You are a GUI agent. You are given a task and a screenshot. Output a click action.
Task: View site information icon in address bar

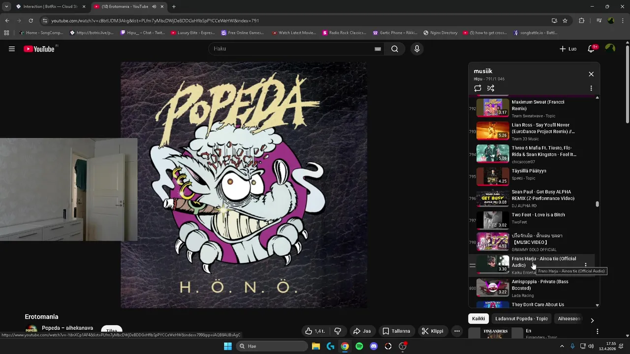pos(45,21)
